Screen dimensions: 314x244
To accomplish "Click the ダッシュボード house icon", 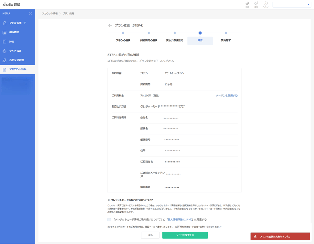I will [x=4, y=23].
